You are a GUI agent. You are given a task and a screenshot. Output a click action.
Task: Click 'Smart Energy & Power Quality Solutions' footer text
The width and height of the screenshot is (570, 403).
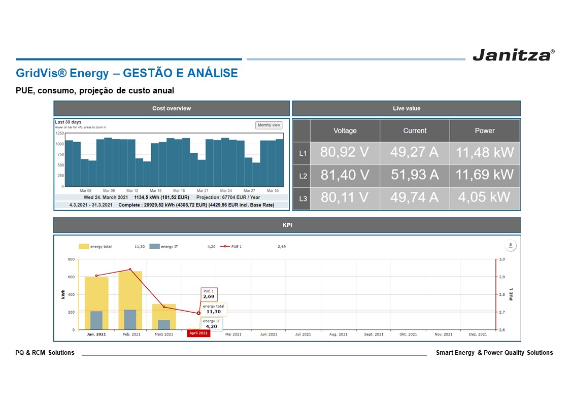pos(494,352)
